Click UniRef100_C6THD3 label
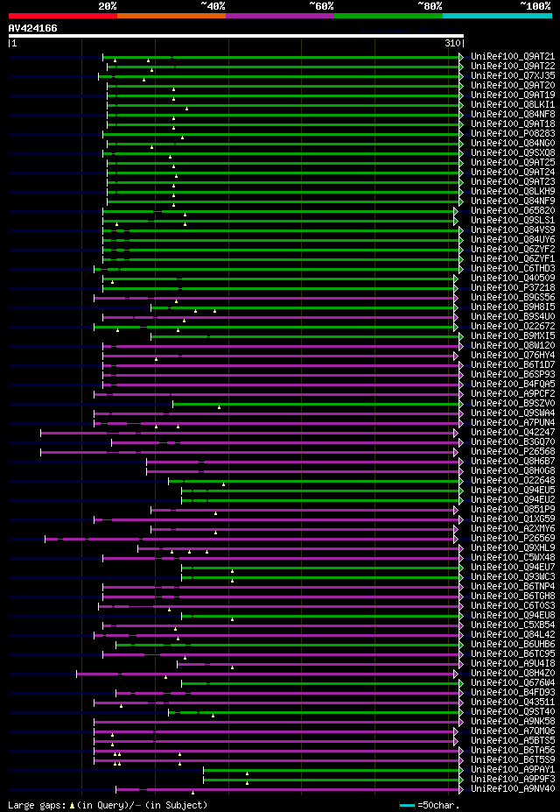Viewport: 560px width, 812px height. point(513,269)
